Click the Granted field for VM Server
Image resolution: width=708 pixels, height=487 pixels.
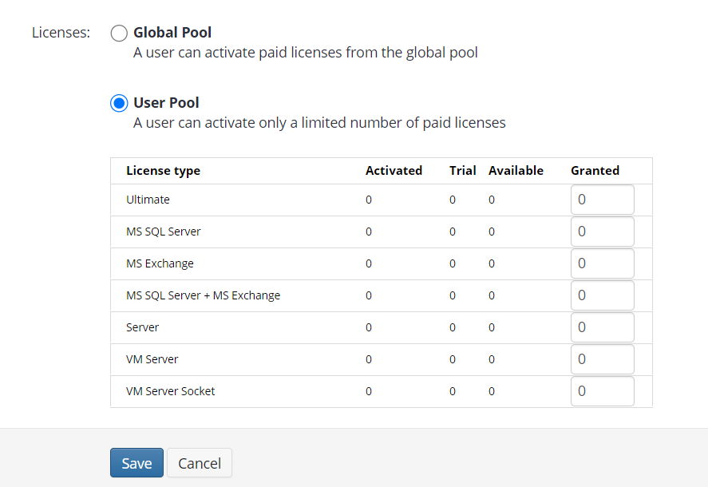[602, 358]
